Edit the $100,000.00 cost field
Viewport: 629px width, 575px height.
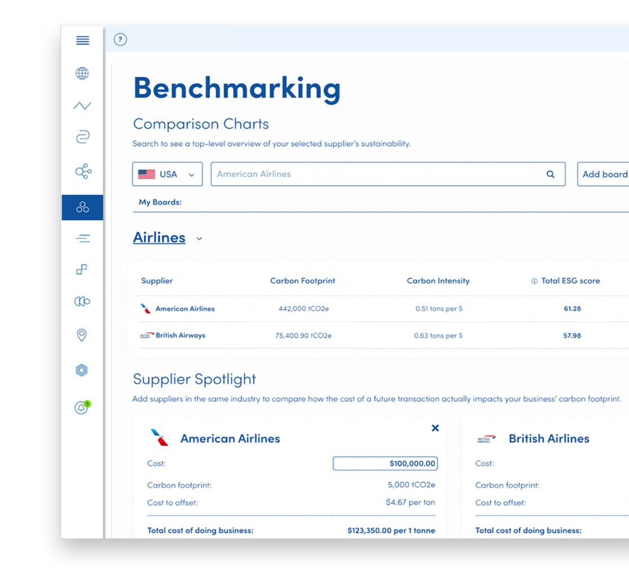point(385,463)
